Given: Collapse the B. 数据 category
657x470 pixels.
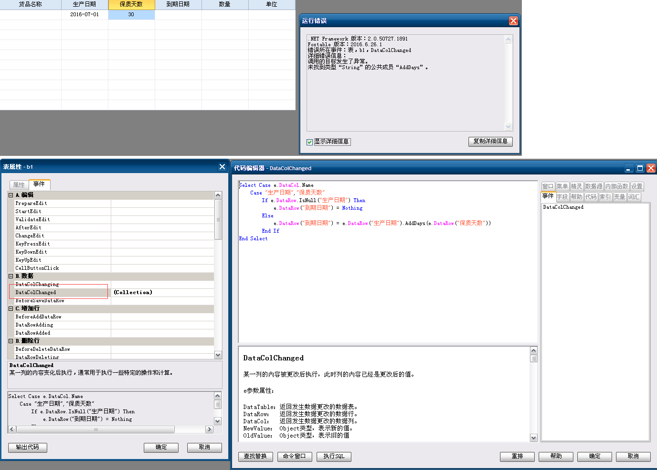Looking at the screenshot, I should 11,276.
